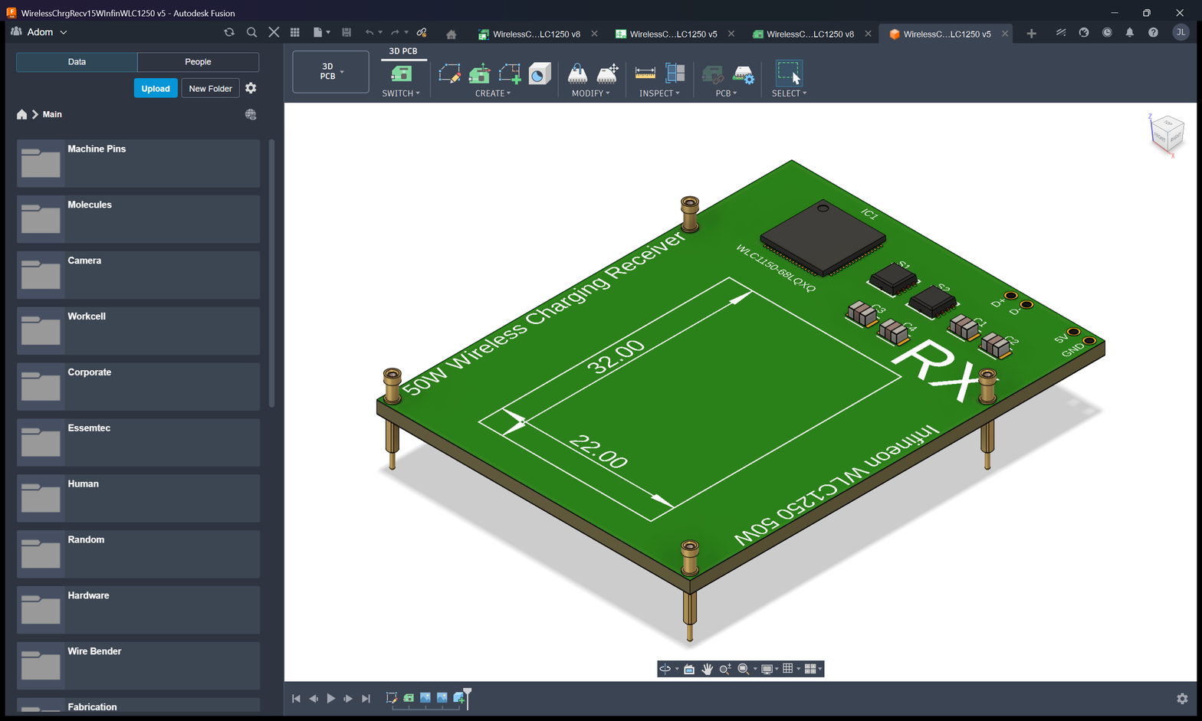Click the PCB link tool icon

713,74
